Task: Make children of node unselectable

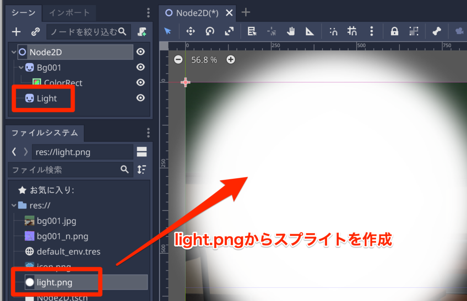Action: 414,31
